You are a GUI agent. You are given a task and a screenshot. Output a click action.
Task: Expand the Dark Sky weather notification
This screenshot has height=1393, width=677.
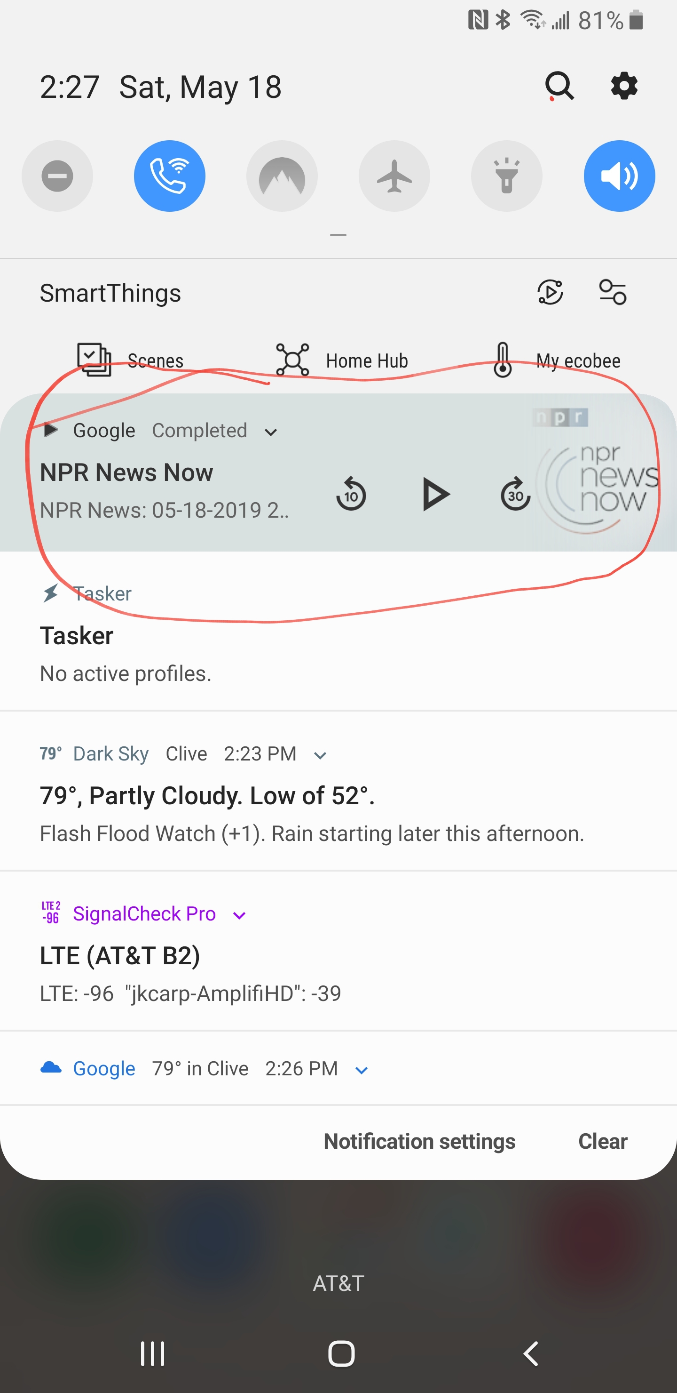[x=320, y=755]
